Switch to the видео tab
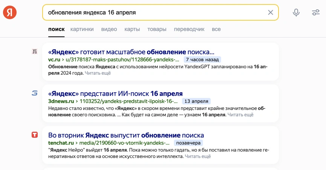Viewport: 326px width, 170px height. point(109,29)
